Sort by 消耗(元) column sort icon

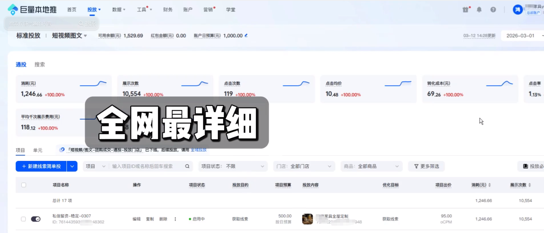489,185
